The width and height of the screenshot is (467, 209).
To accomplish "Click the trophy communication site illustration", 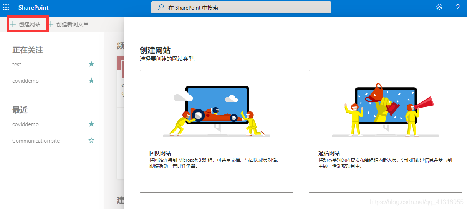I will [x=386, y=111].
